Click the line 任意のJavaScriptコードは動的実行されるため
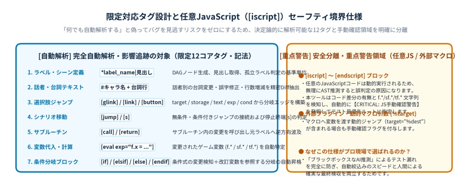468x191 pixels. click(357, 83)
